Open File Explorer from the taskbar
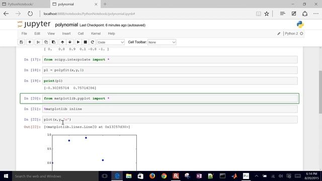 point(129,176)
